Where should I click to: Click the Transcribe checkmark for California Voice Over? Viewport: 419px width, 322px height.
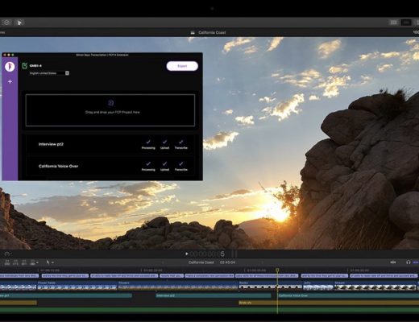click(x=181, y=163)
